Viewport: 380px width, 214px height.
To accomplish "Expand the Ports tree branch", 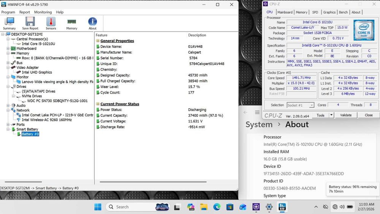I will click(x=8, y=125).
